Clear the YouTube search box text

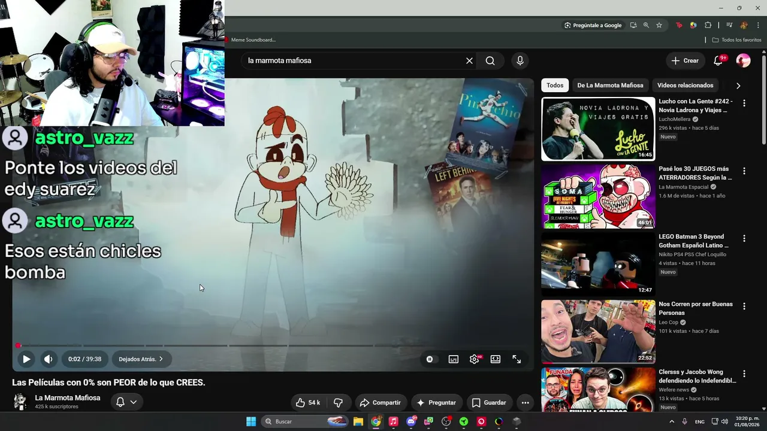tap(469, 60)
